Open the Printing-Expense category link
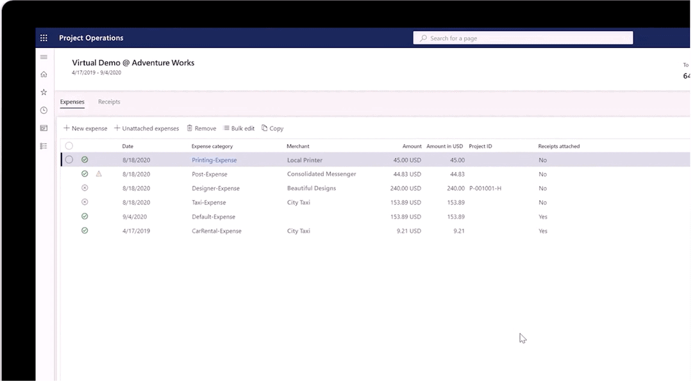 (214, 160)
